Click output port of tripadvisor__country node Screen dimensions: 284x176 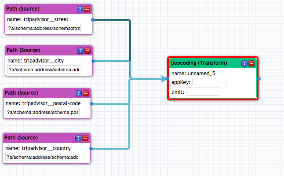[x=91, y=149]
